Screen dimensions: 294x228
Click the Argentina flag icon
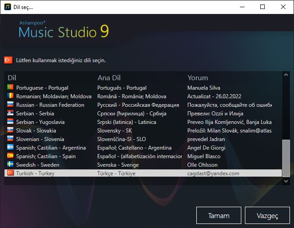click(10, 147)
